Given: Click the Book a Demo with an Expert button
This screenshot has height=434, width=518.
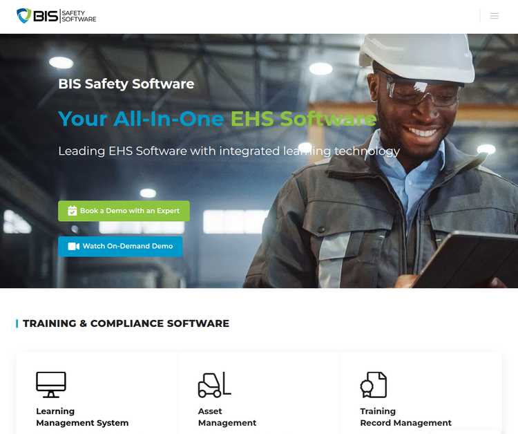Looking at the screenshot, I should pos(124,211).
